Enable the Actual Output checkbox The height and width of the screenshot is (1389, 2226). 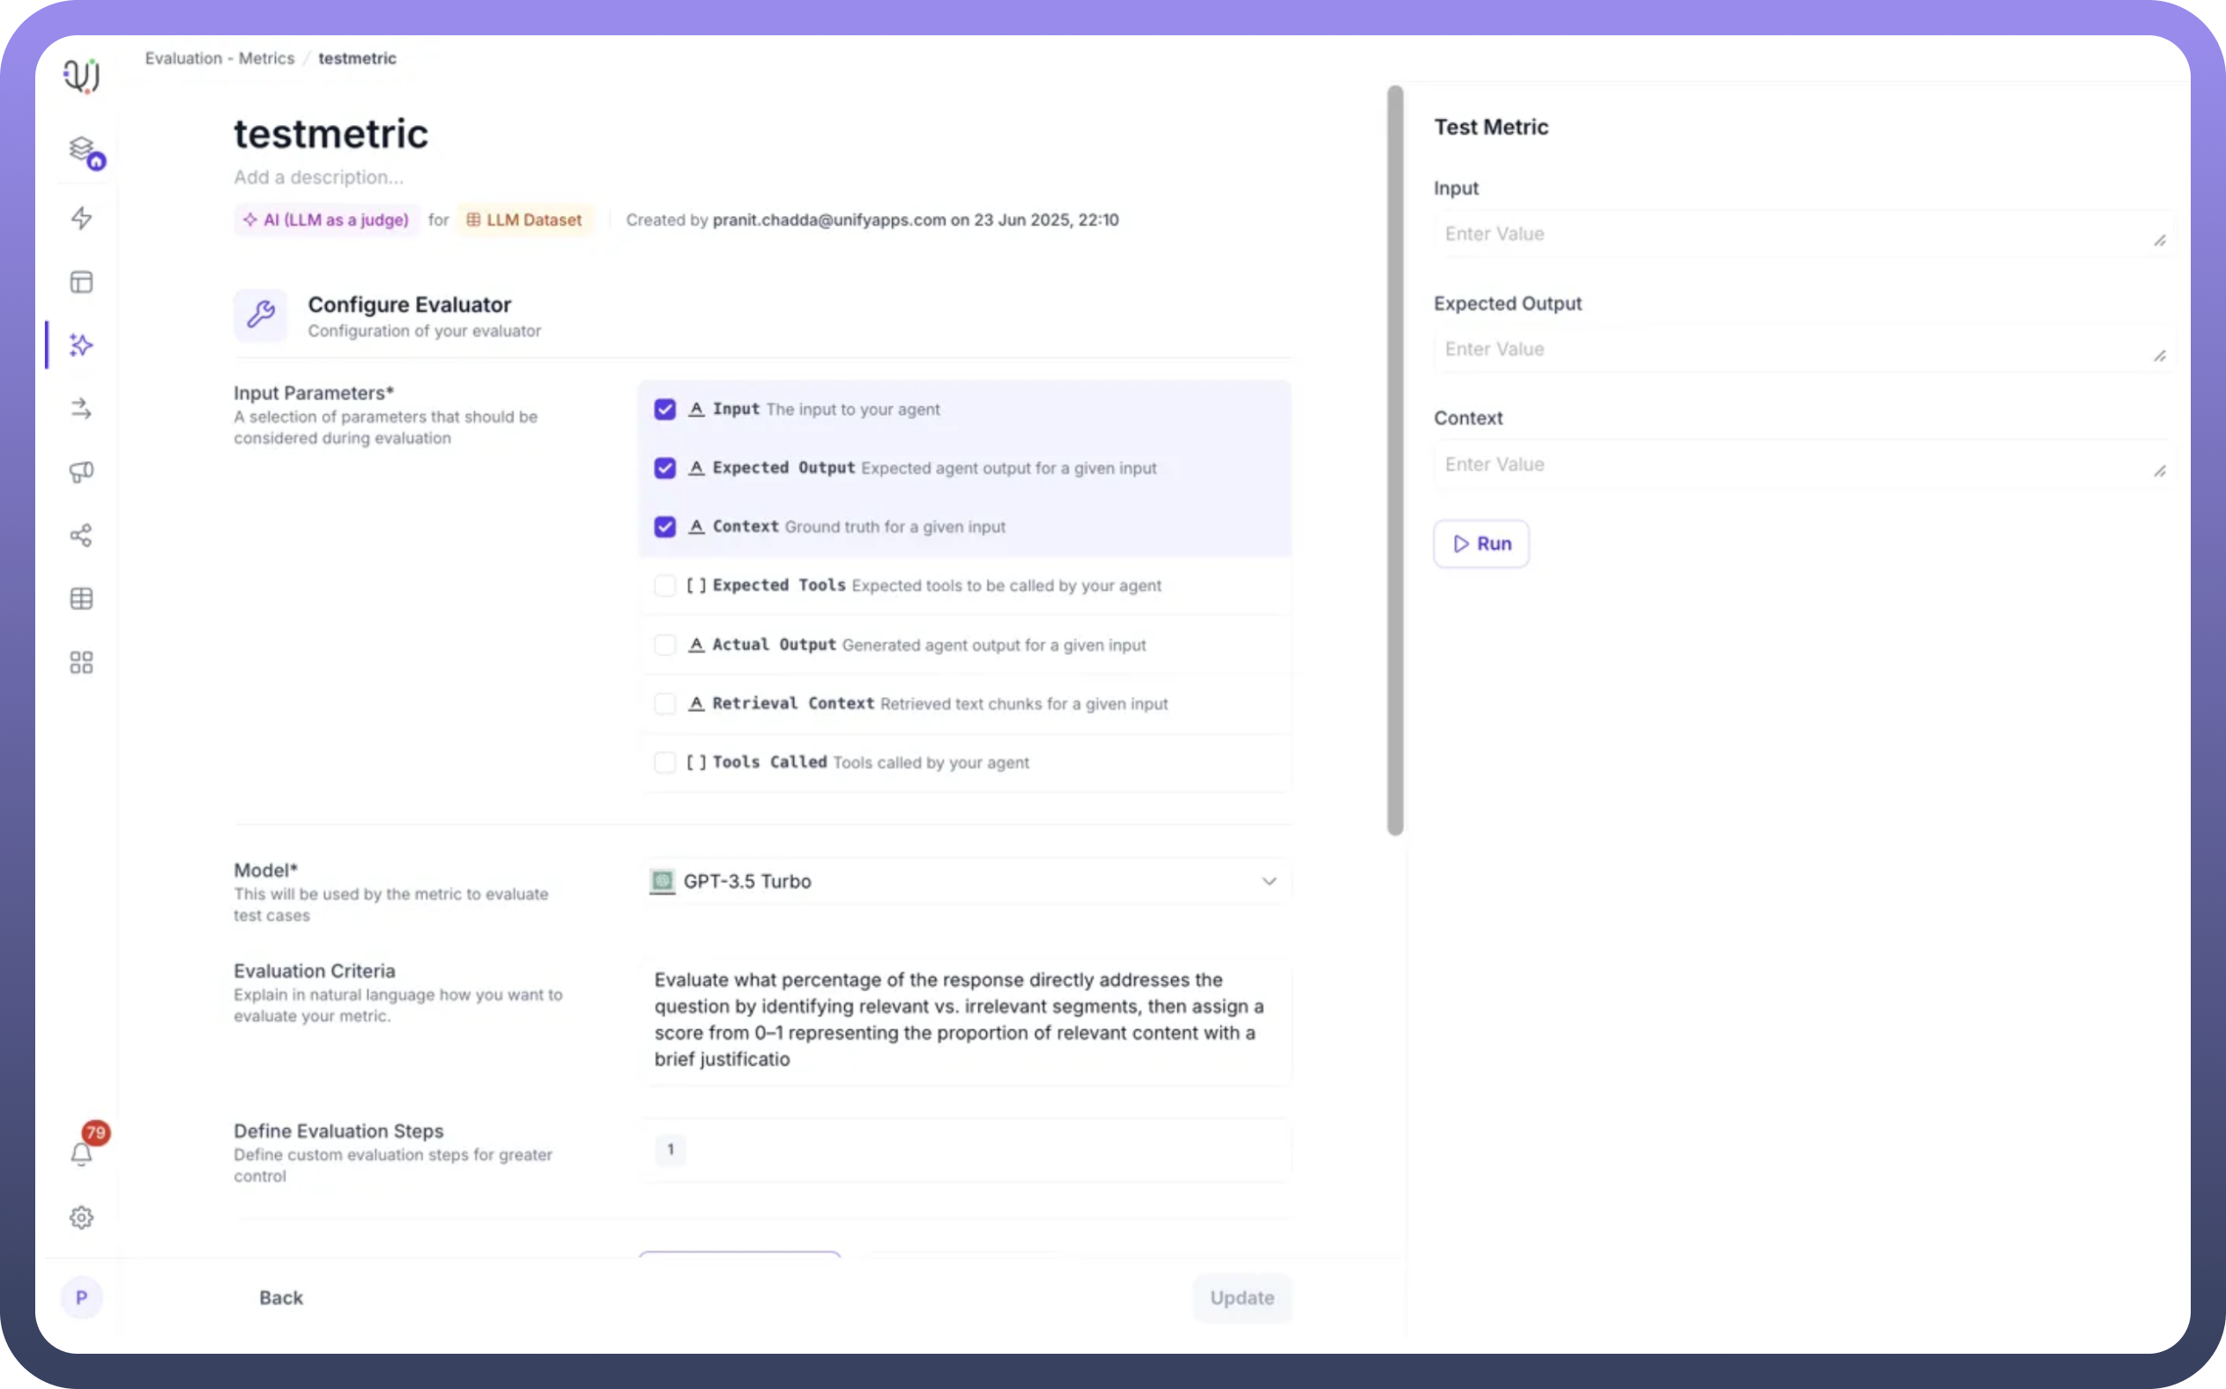(664, 645)
